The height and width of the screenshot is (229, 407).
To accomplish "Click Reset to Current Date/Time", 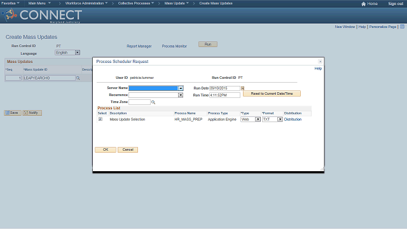I will coord(272,94).
